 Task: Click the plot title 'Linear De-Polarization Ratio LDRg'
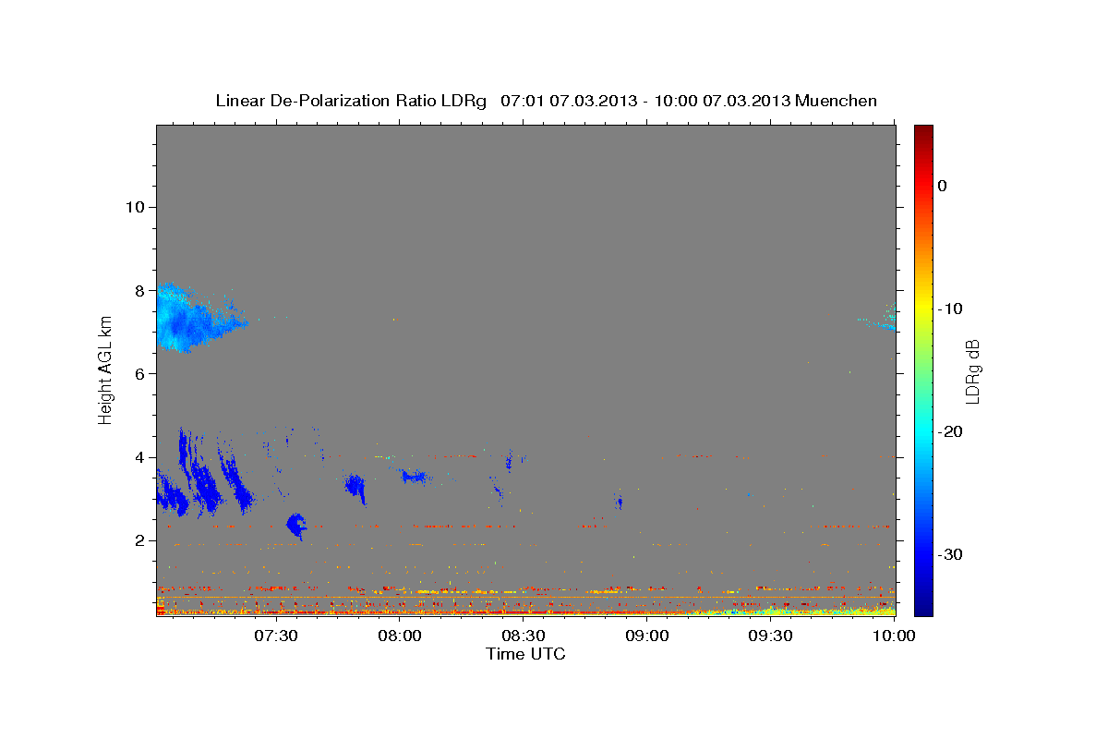click(351, 101)
